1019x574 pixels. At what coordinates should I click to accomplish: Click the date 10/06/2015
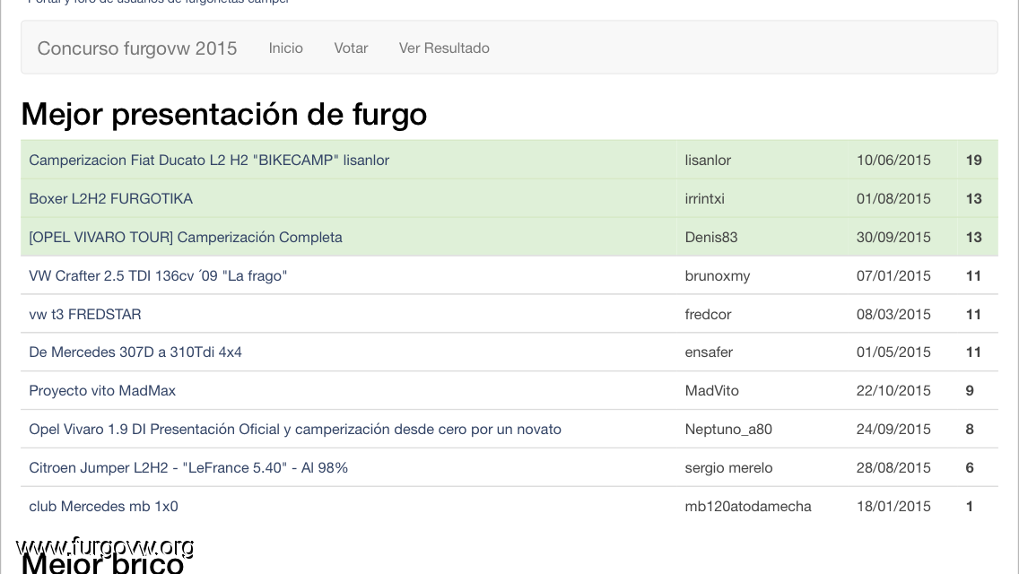(x=893, y=160)
